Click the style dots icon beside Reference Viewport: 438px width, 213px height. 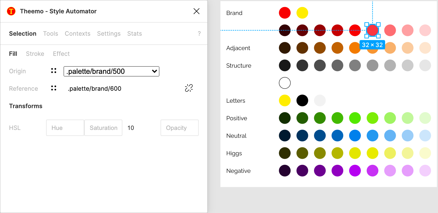click(x=54, y=88)
